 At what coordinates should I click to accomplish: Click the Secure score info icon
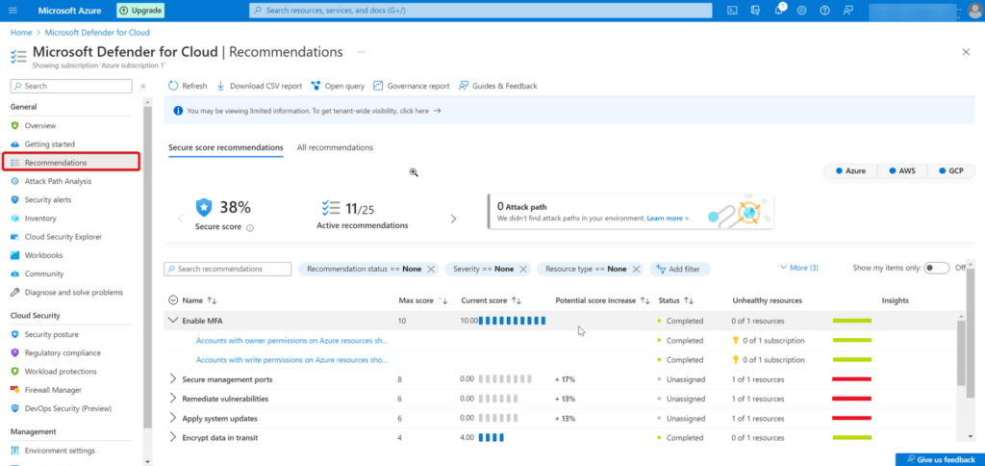(x=250, y=227)
